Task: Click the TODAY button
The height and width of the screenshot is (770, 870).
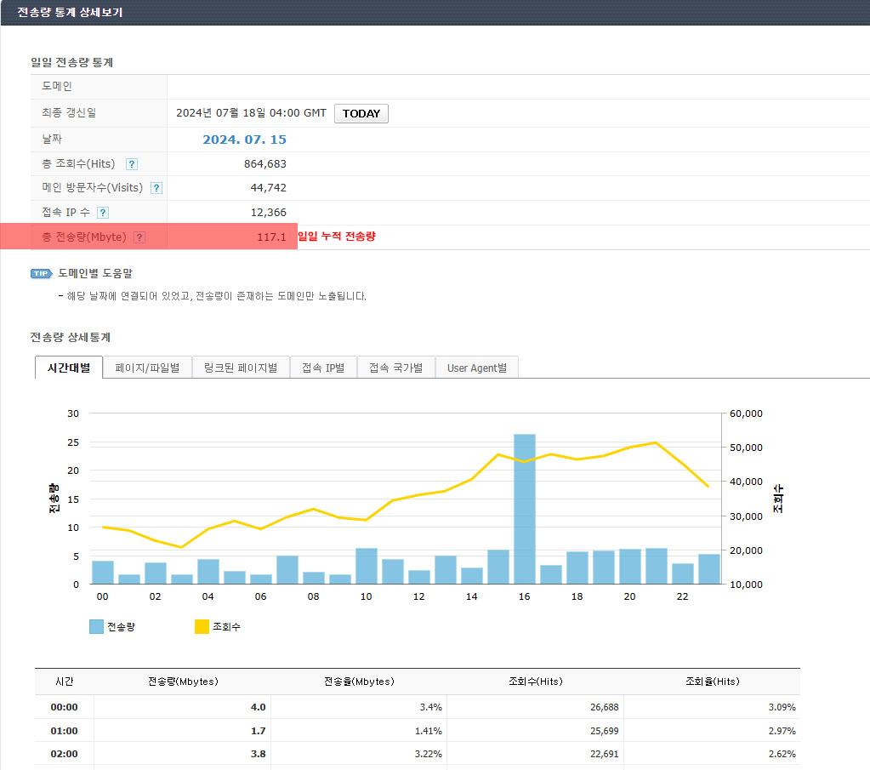Action: 361,113
